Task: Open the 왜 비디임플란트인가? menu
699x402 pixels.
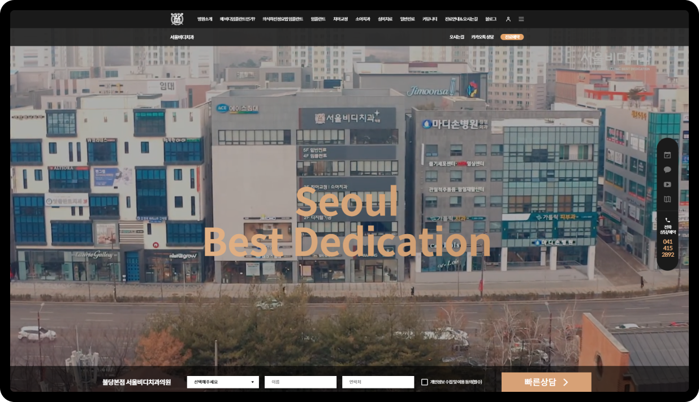Action: coord(238,19)
